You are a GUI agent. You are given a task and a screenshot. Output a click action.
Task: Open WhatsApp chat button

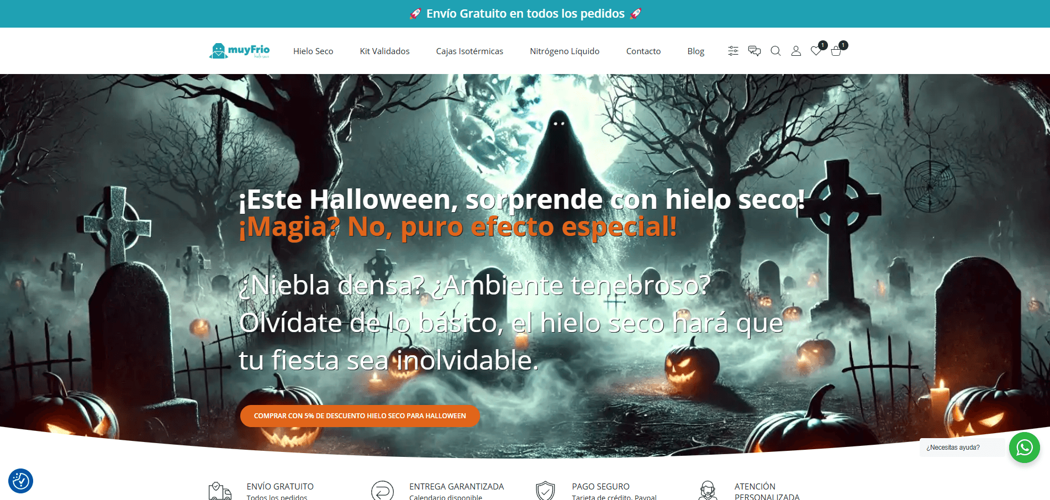click(1024, 448)
